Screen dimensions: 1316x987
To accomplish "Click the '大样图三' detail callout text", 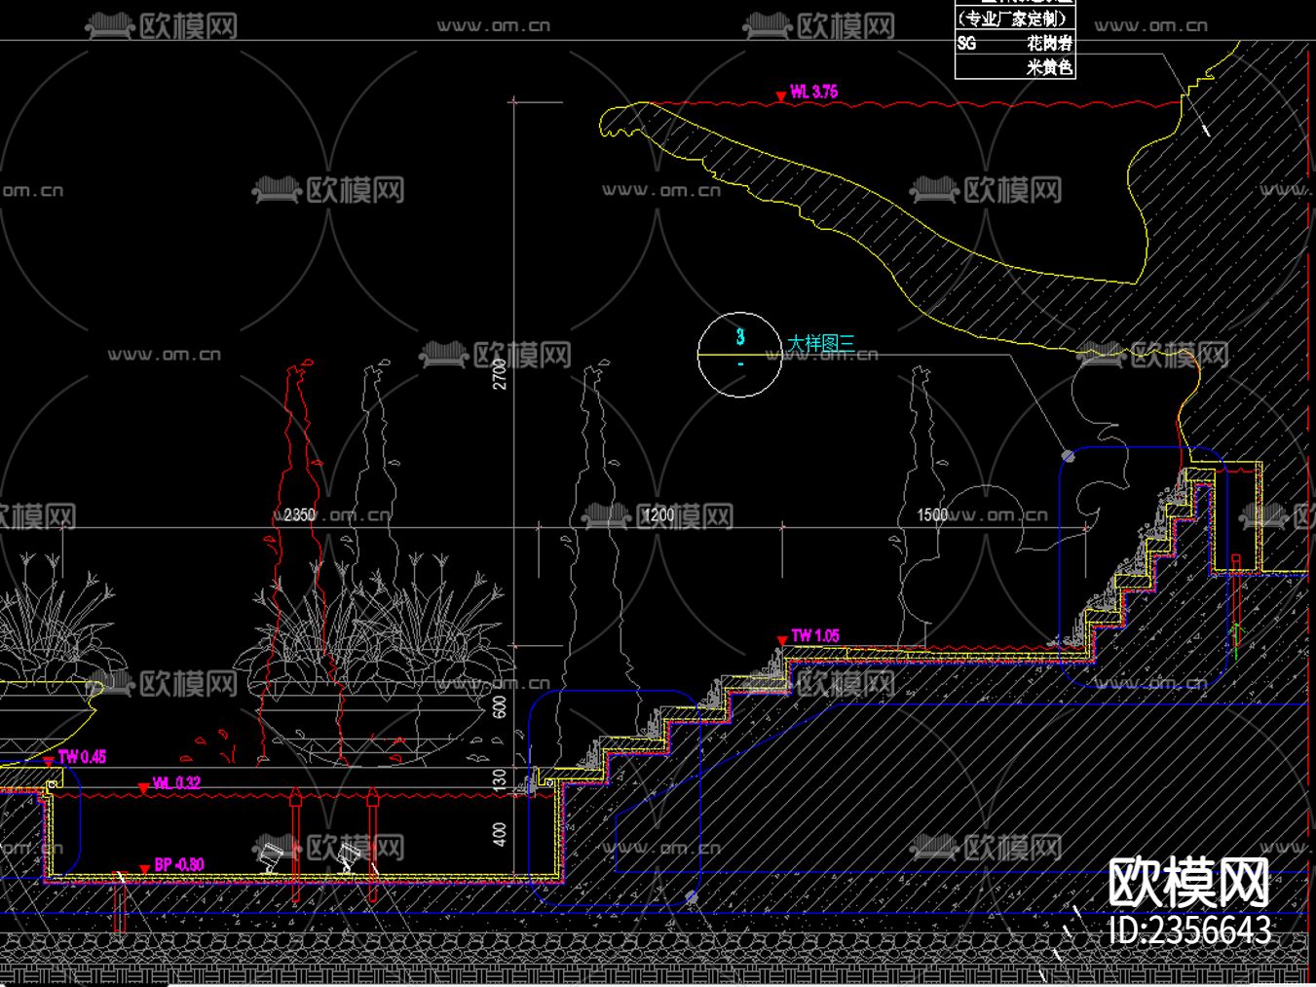I will click(x=821, y=343).
